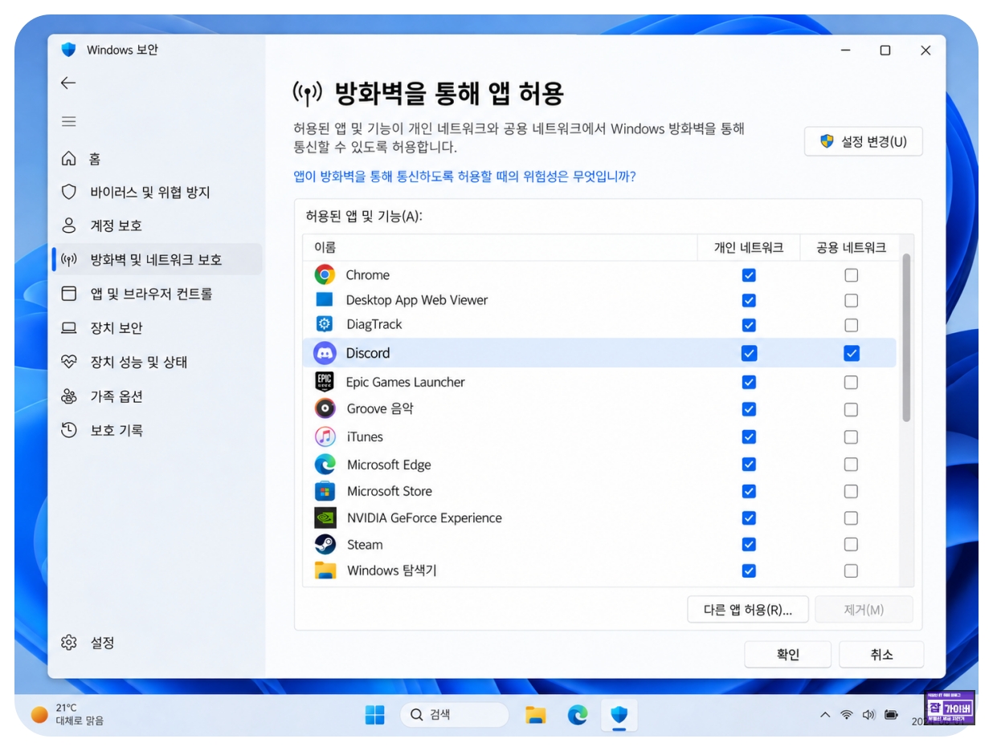
Task: Open the hamburger navigation menu
Action: click(x=68, y=121)
